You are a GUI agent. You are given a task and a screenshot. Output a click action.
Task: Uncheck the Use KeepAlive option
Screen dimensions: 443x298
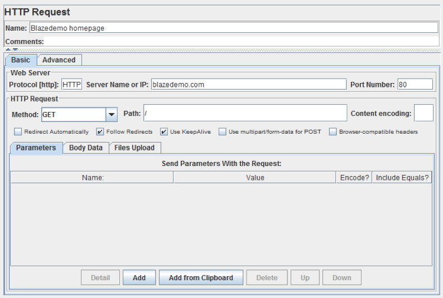click(164, 132)
